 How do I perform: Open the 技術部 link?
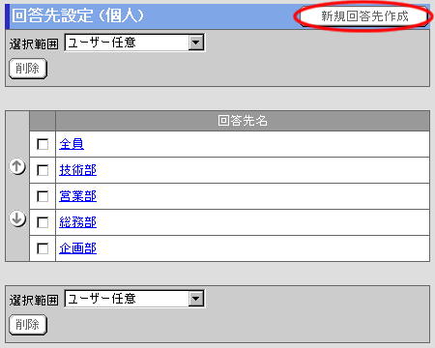[x=77, y=170]
